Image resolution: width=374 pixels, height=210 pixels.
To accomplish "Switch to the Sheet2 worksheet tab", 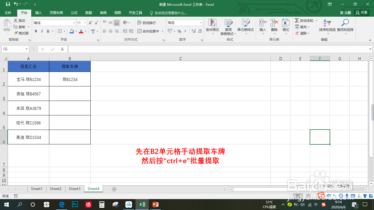I will [55, 189].
